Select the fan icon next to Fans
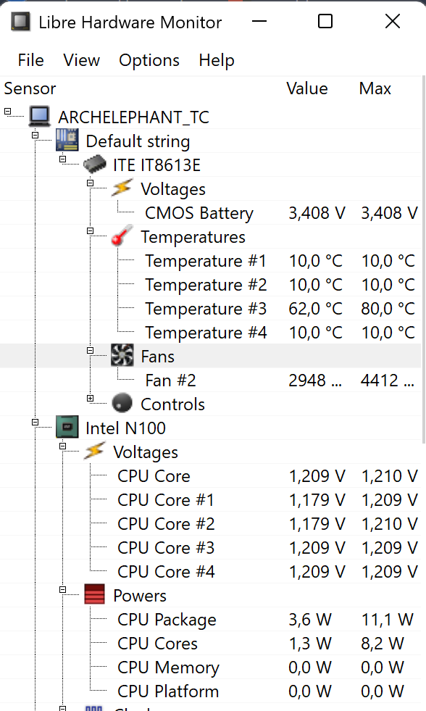Viewport: 426px width, 711px height. [x=122, y=356]
